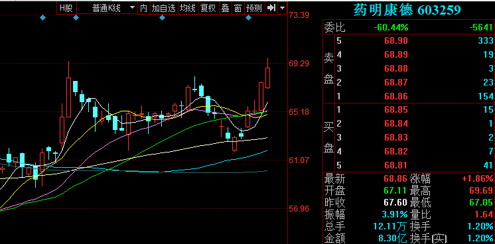Click the 56.96 price axis label
This screenshot has height=244, width=495.
pyautogui.click(x=299, y=209)
